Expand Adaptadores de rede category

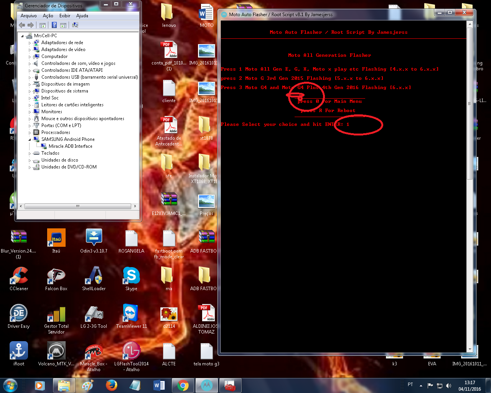30,43
